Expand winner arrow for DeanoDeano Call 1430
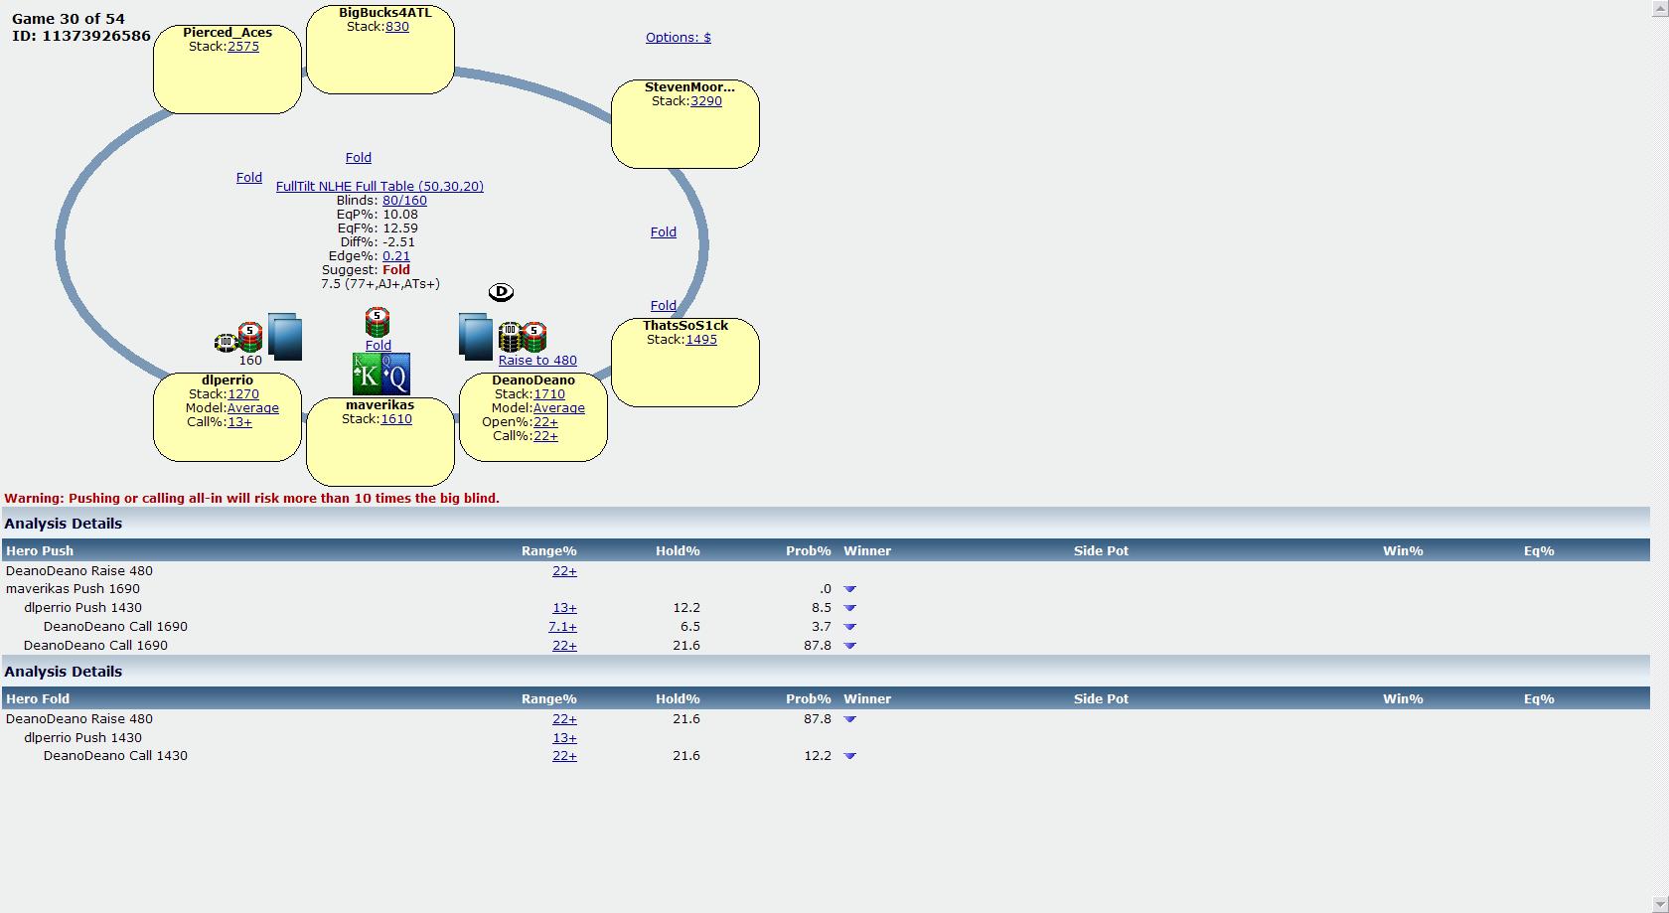Image resolution: width=1669 pixels, height=913 pixels. 849,756
